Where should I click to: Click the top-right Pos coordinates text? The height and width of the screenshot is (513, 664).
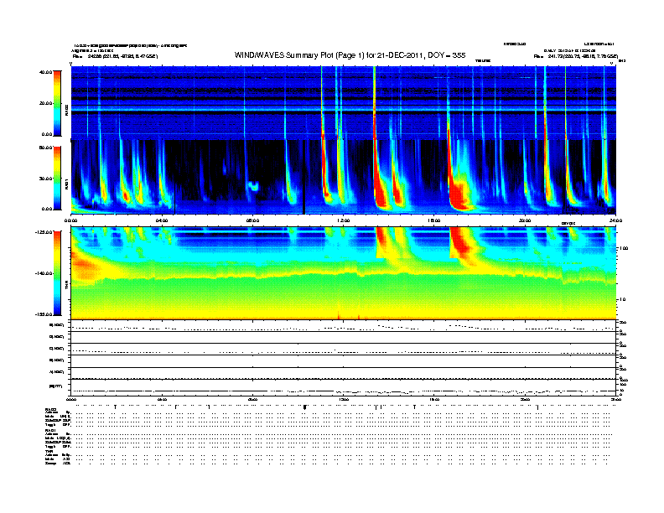(575, 56)
